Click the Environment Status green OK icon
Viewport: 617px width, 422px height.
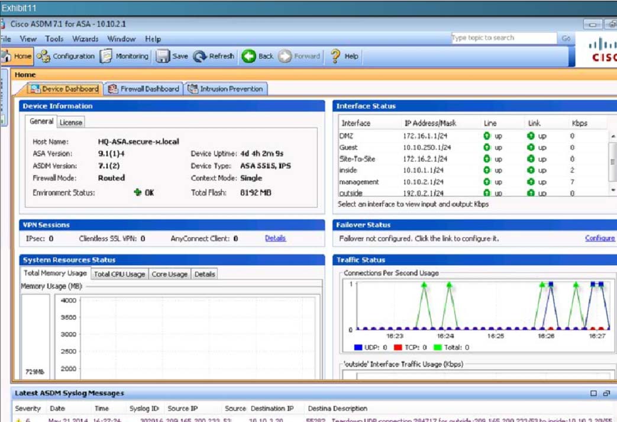(x=137, y=192)
